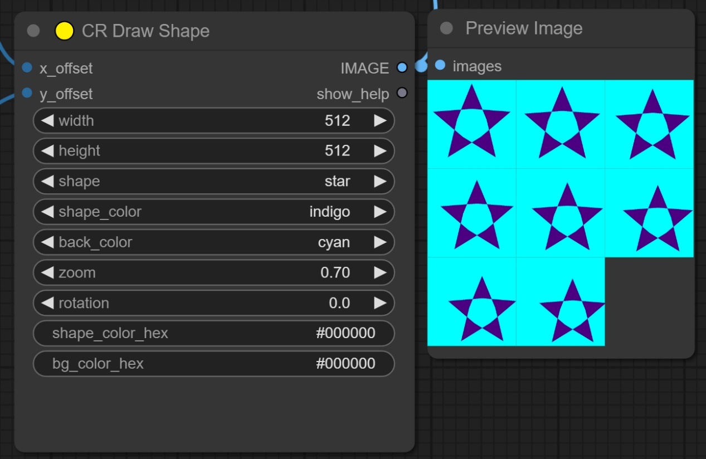Click the show_help output connector dot

click(x=402, y=93)
